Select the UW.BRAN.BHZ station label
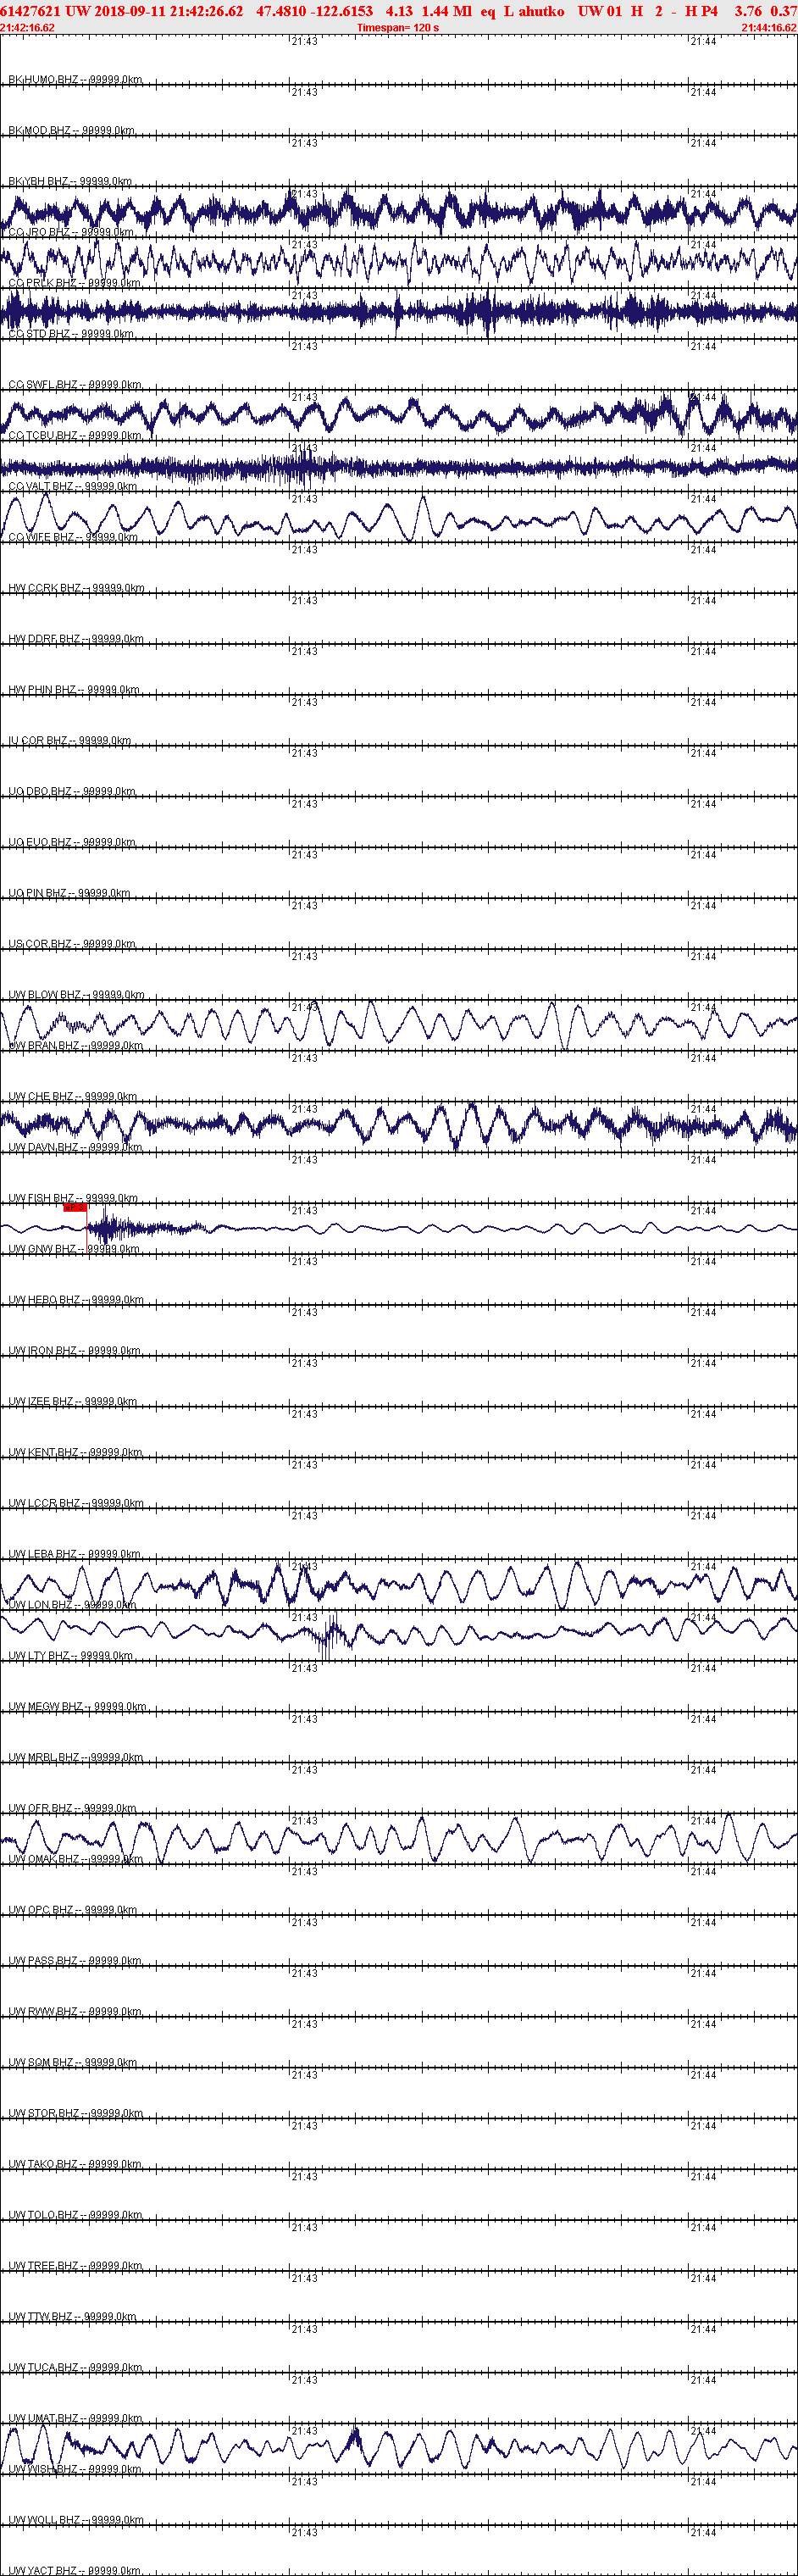This screenshot has width=798, height=2576. 76,1046
